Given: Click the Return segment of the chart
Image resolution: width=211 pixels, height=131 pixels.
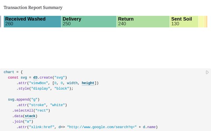Looking at the screenshot, I should [x=143, y=21].
